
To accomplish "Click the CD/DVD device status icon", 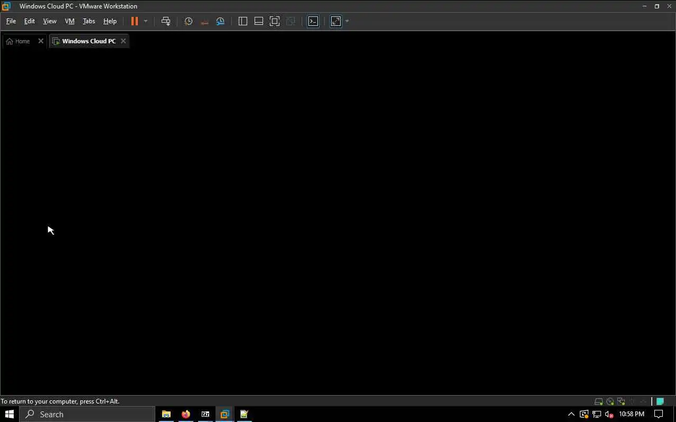I will 610,401.
